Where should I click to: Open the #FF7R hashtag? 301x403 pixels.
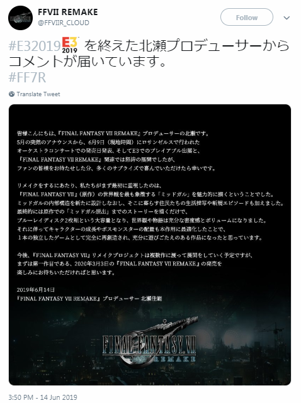(27, 77)
